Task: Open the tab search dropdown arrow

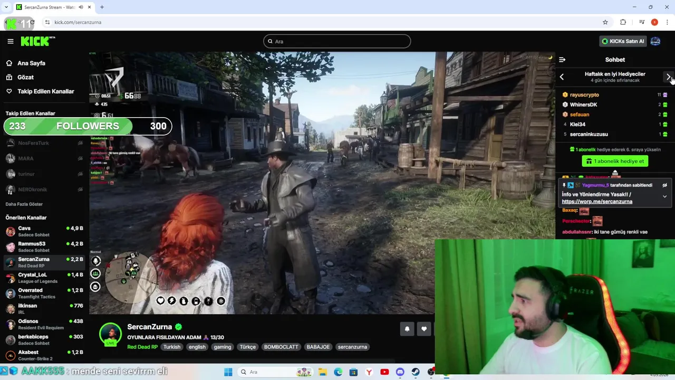Action: pos(6,7)
